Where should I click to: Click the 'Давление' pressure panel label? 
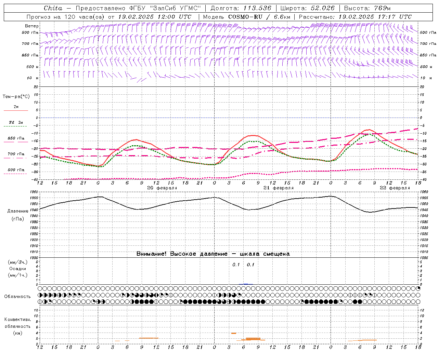pyautogui.click(x=17, y=211)
